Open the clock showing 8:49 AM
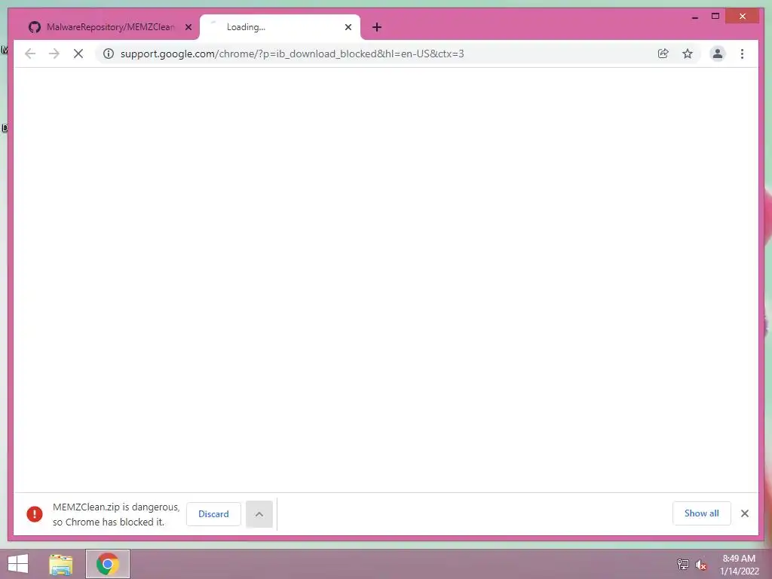This screenshot has height=579, width=772. tap(739, 565)
